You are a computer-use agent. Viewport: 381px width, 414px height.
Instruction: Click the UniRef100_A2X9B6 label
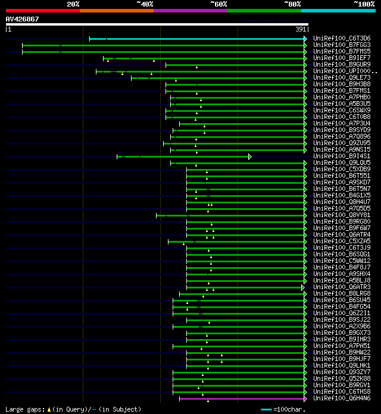pyautogui.click(x=342, y=326)
